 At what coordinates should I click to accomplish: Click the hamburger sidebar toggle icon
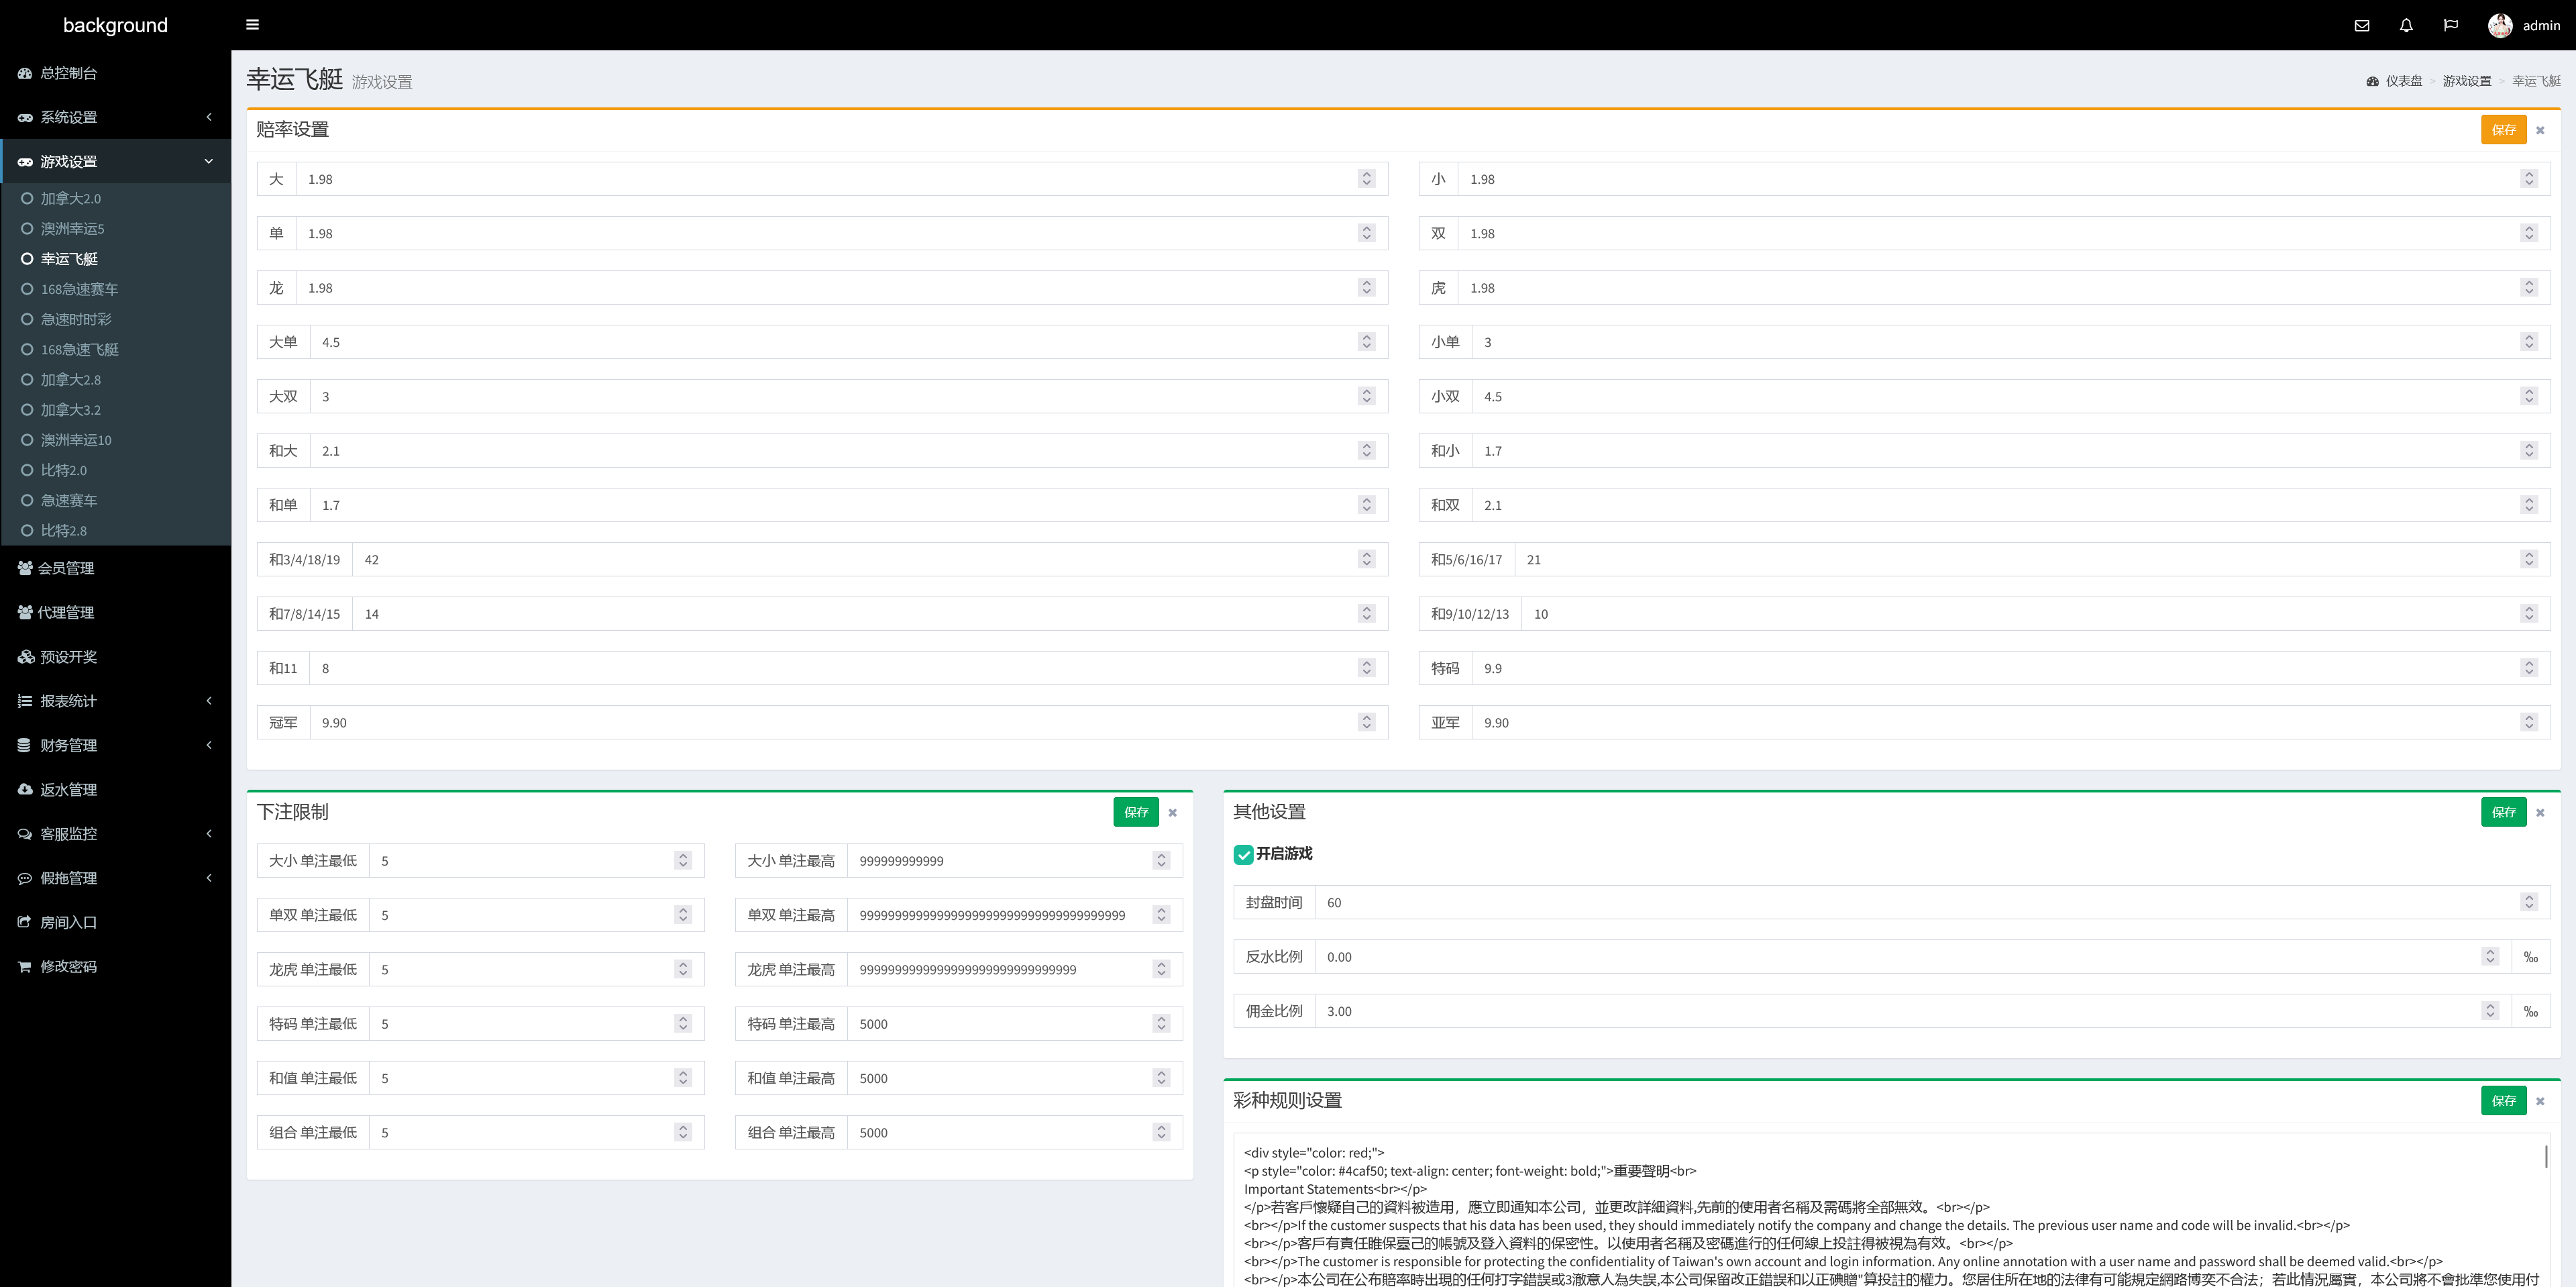pos(252,25)
